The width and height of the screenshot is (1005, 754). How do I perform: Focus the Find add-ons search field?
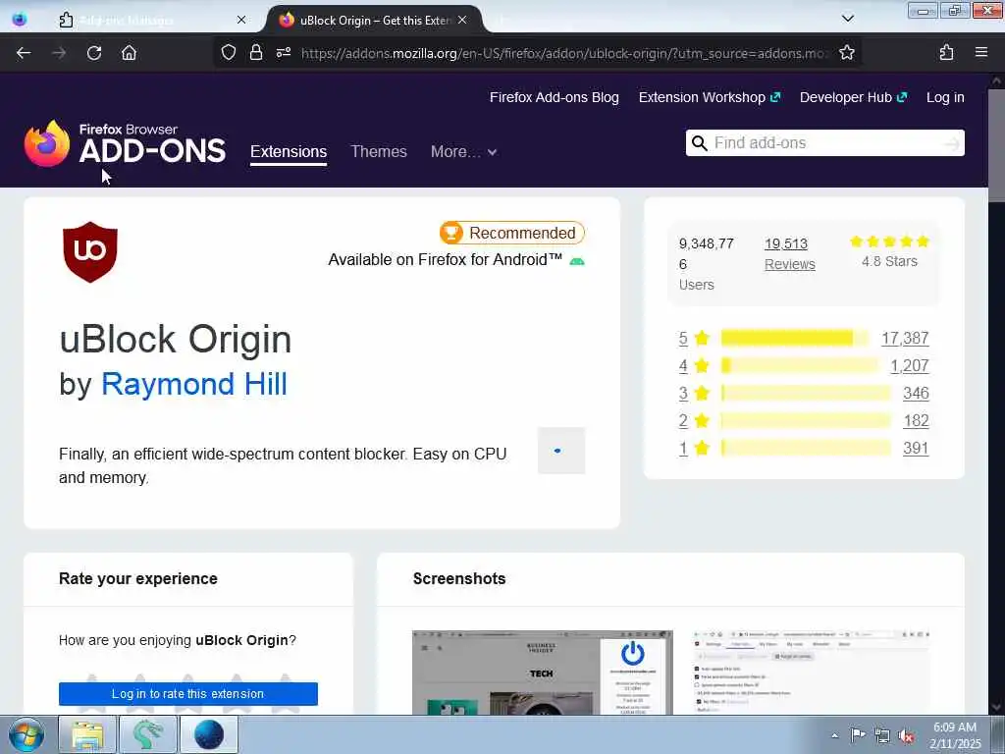click(x=825, y=143)
